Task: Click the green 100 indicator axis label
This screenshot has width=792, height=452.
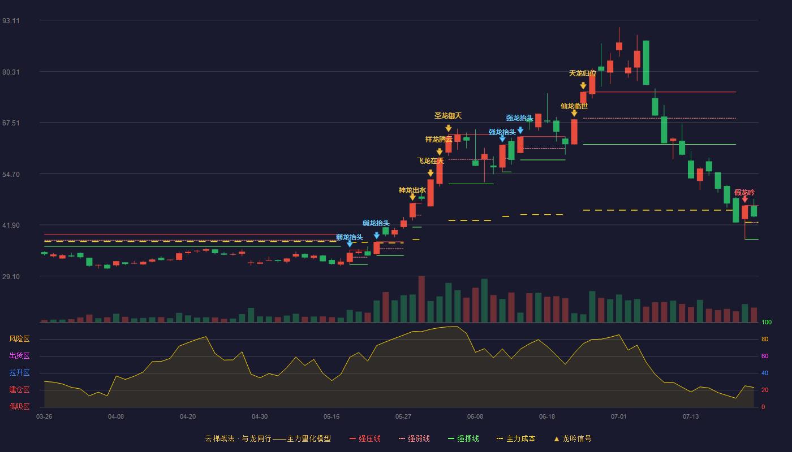Action: (767, 322)
